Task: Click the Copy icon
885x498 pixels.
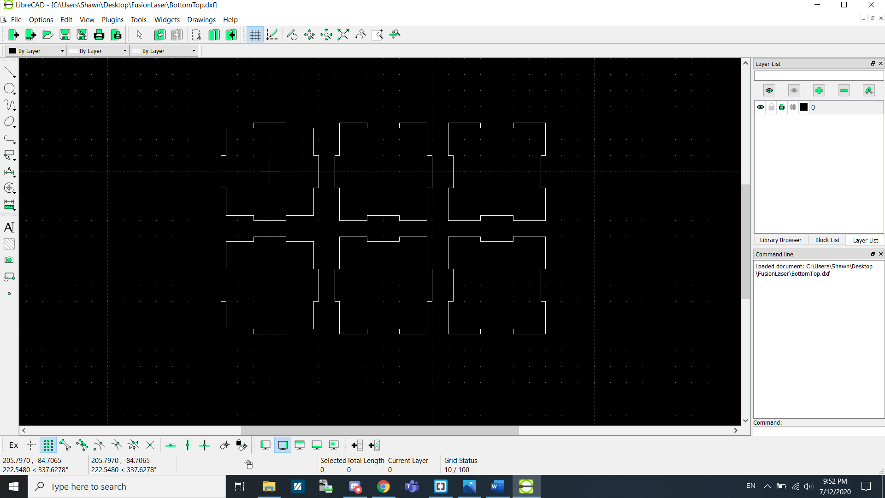Action: pyautogui.click(x=214, y=35)
